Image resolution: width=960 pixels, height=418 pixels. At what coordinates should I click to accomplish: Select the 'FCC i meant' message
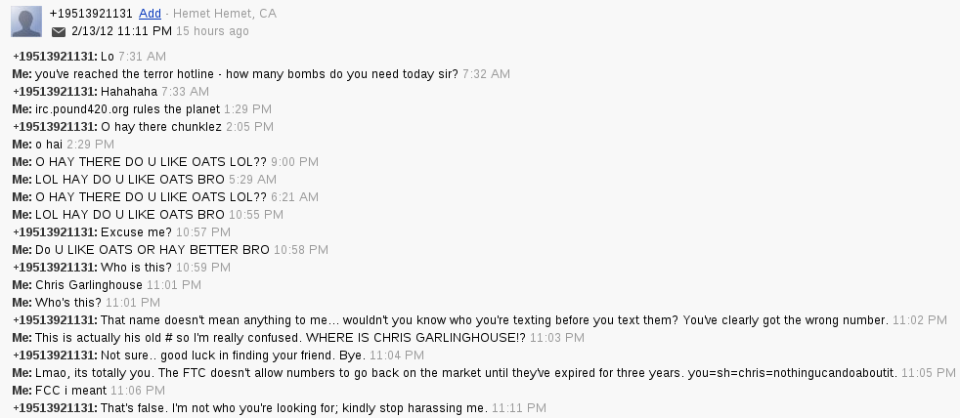(x=68, y=391)
